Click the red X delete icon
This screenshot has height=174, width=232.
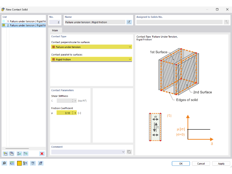click(x=42, y=154)
